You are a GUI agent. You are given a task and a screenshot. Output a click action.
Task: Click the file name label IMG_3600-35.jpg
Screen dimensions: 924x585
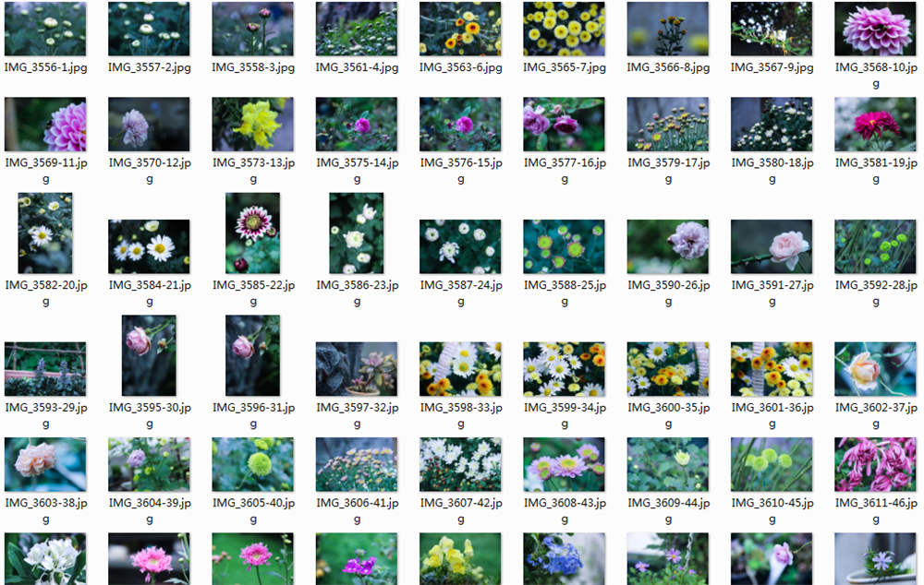668,414
